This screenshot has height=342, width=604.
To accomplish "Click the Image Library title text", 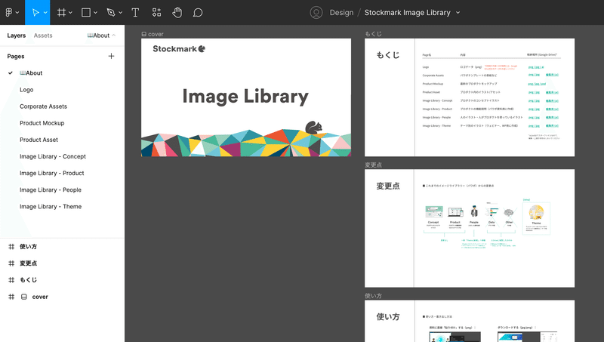I will click(245, 97).
